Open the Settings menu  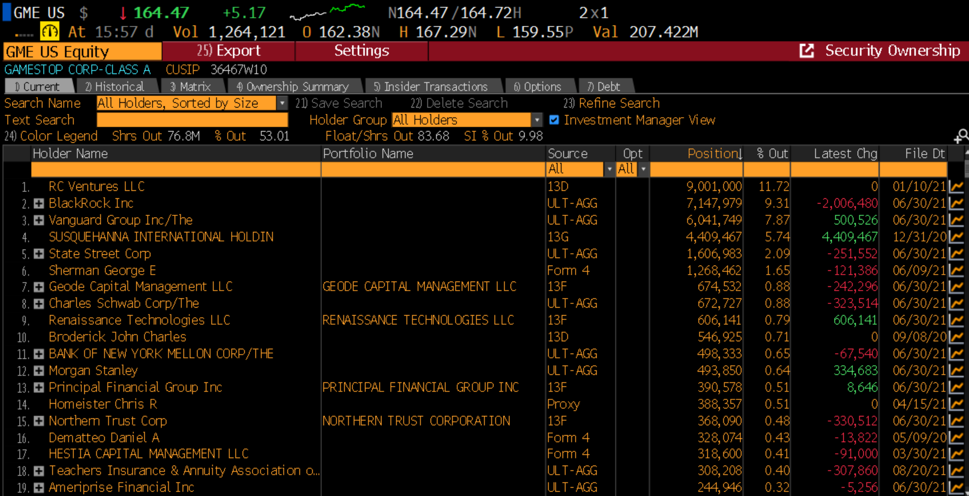[361, 51]
